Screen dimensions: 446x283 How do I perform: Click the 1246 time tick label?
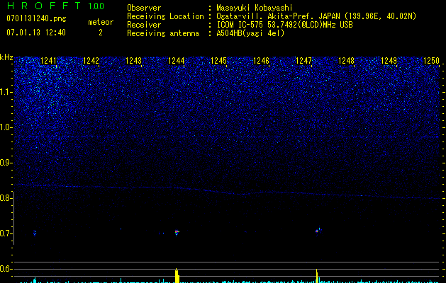pos(262,61)
